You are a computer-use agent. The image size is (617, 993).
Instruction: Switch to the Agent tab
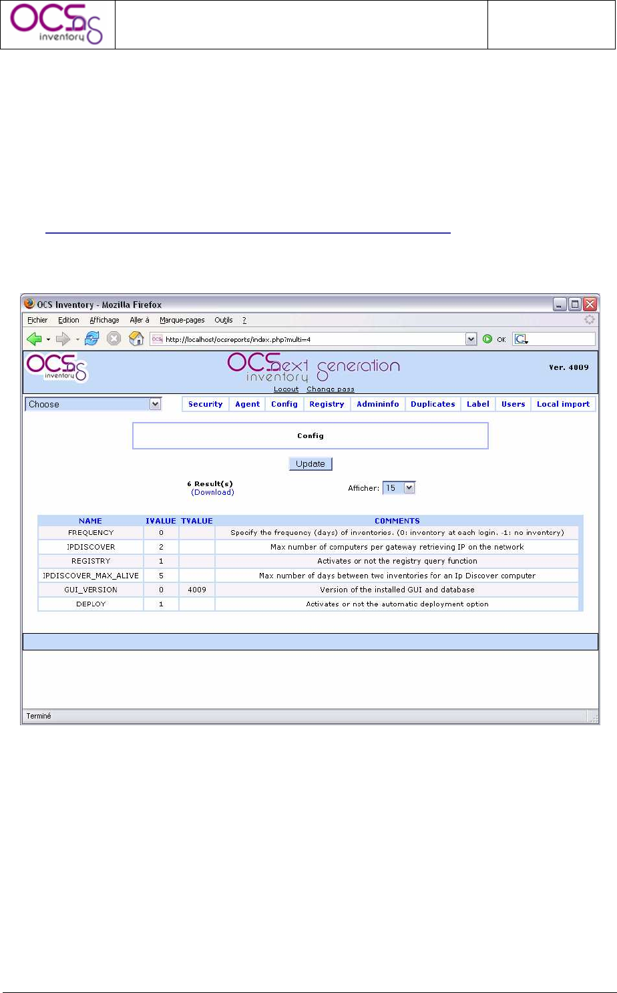coord(248,404)
